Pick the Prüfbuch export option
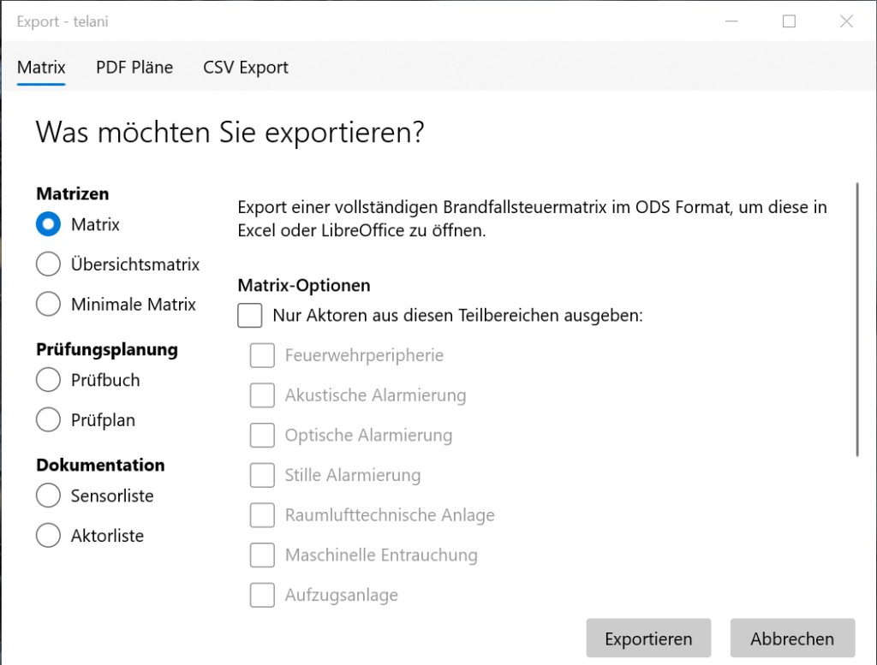The width and height of the screenshot is (877, 665). (48, 379)
